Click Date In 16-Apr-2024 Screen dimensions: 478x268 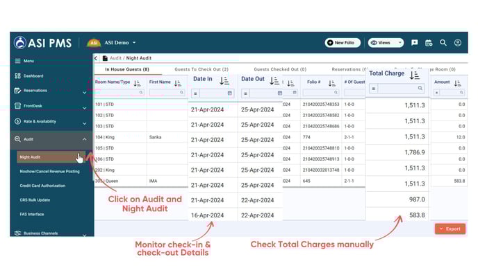[x=207, y=215]
